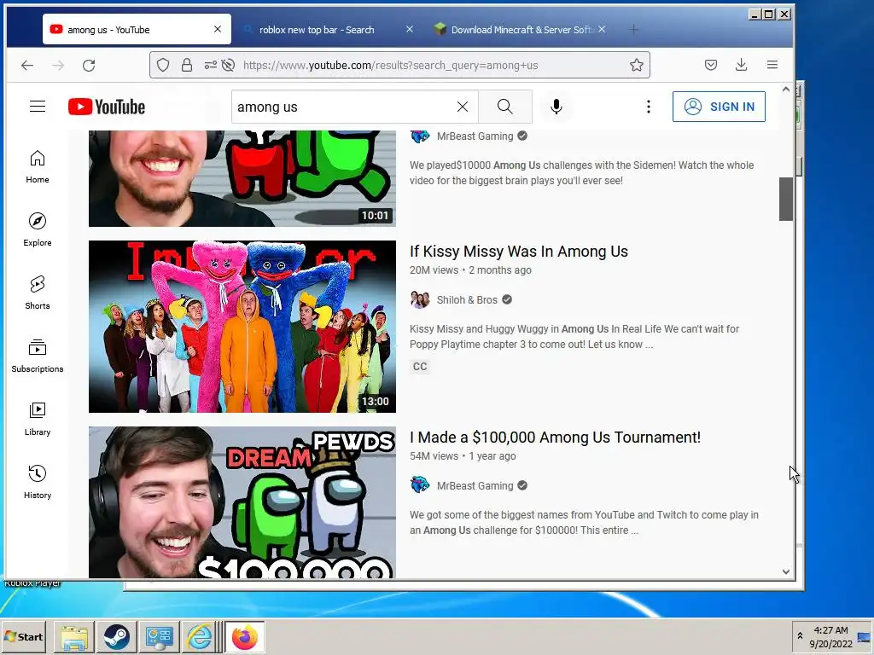
Task: Open the Control Panel taskbar icon
Action: [x=159, y=637]
